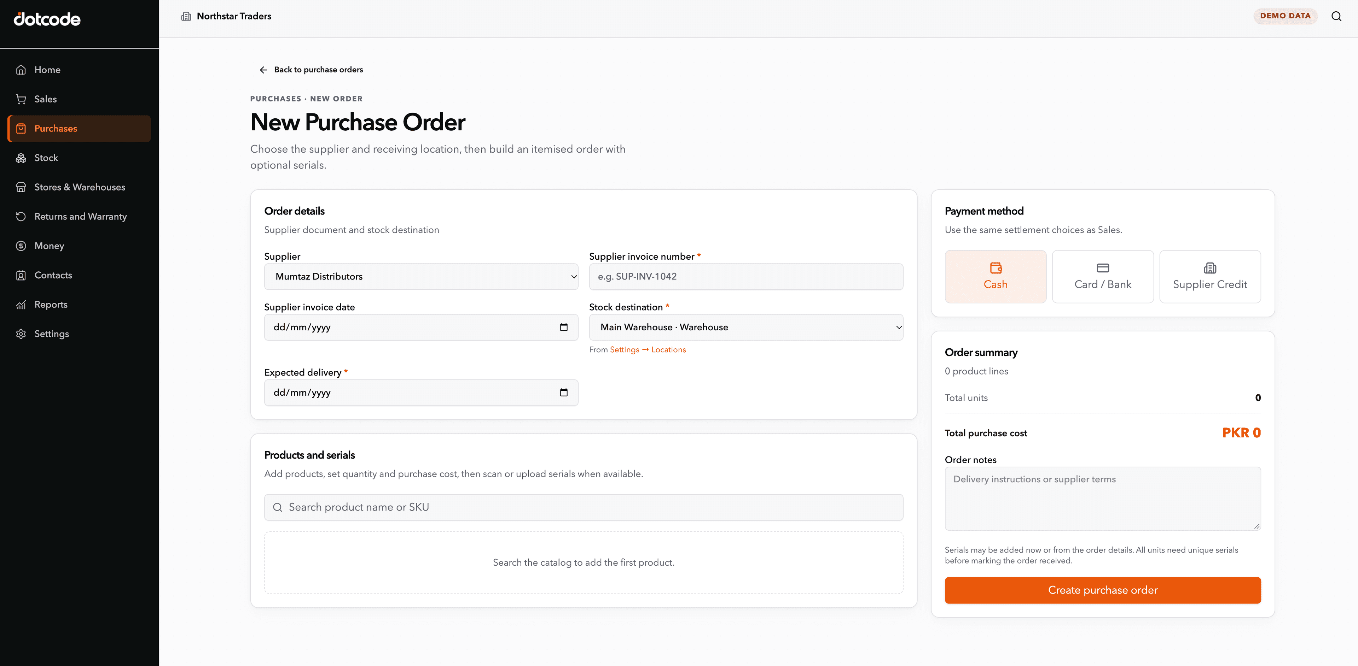Click the Northstar Traders building icon
The width and height of the screenshot is (1358, 666).
tap(186, 16)
